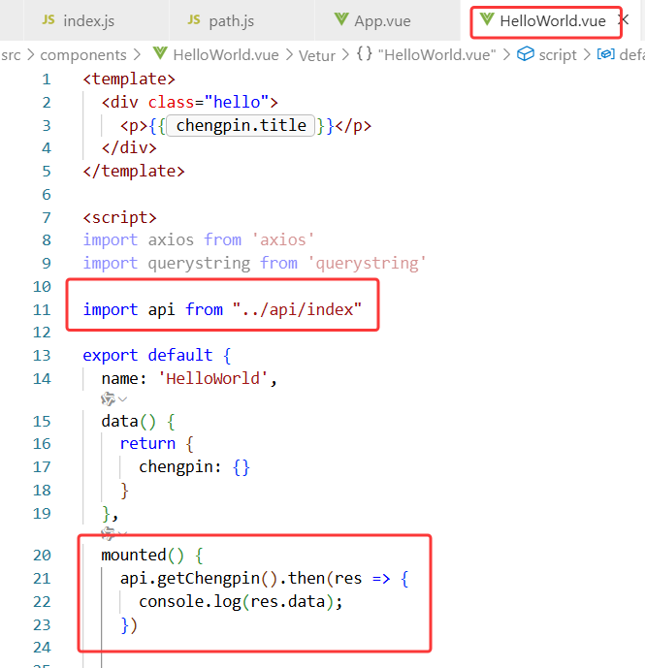Click the Vue icon on App.vue tab
Screen dimensions: 645x668
341,19
